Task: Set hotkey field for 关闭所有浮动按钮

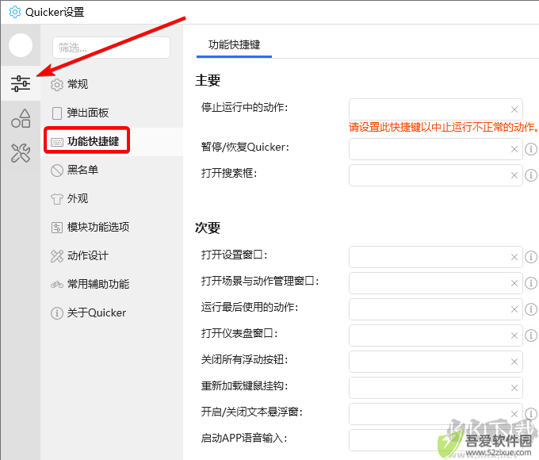Action: tap(436, 362)
